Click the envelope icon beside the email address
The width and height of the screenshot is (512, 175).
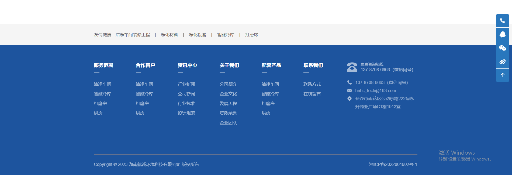[350, 91]
